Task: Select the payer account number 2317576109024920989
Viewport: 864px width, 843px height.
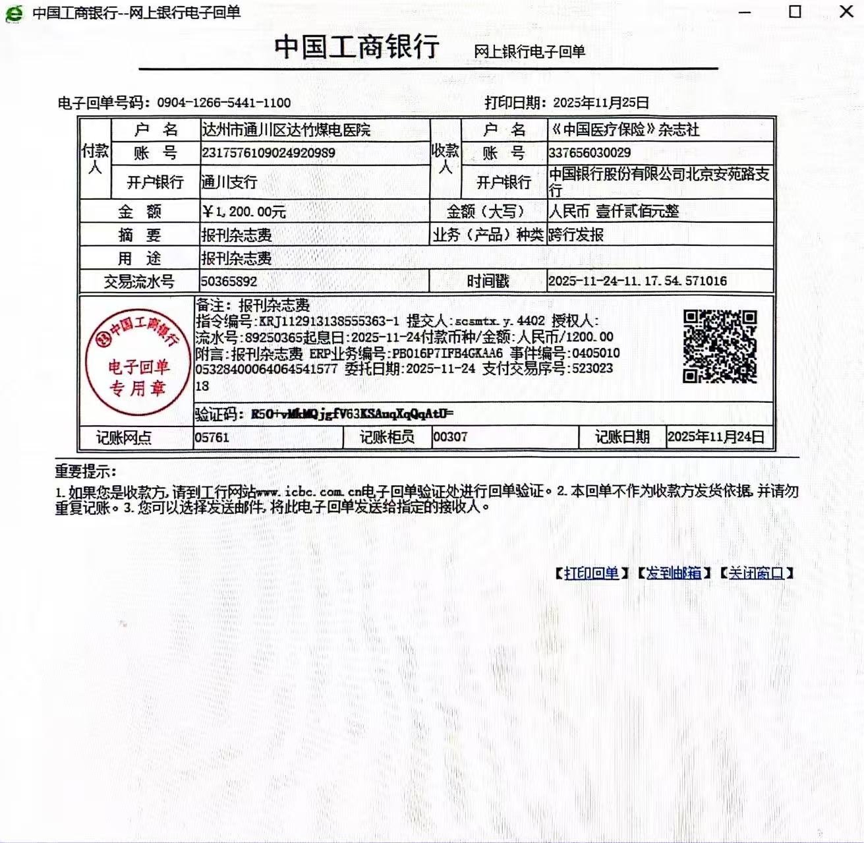Action: [268, 153]
